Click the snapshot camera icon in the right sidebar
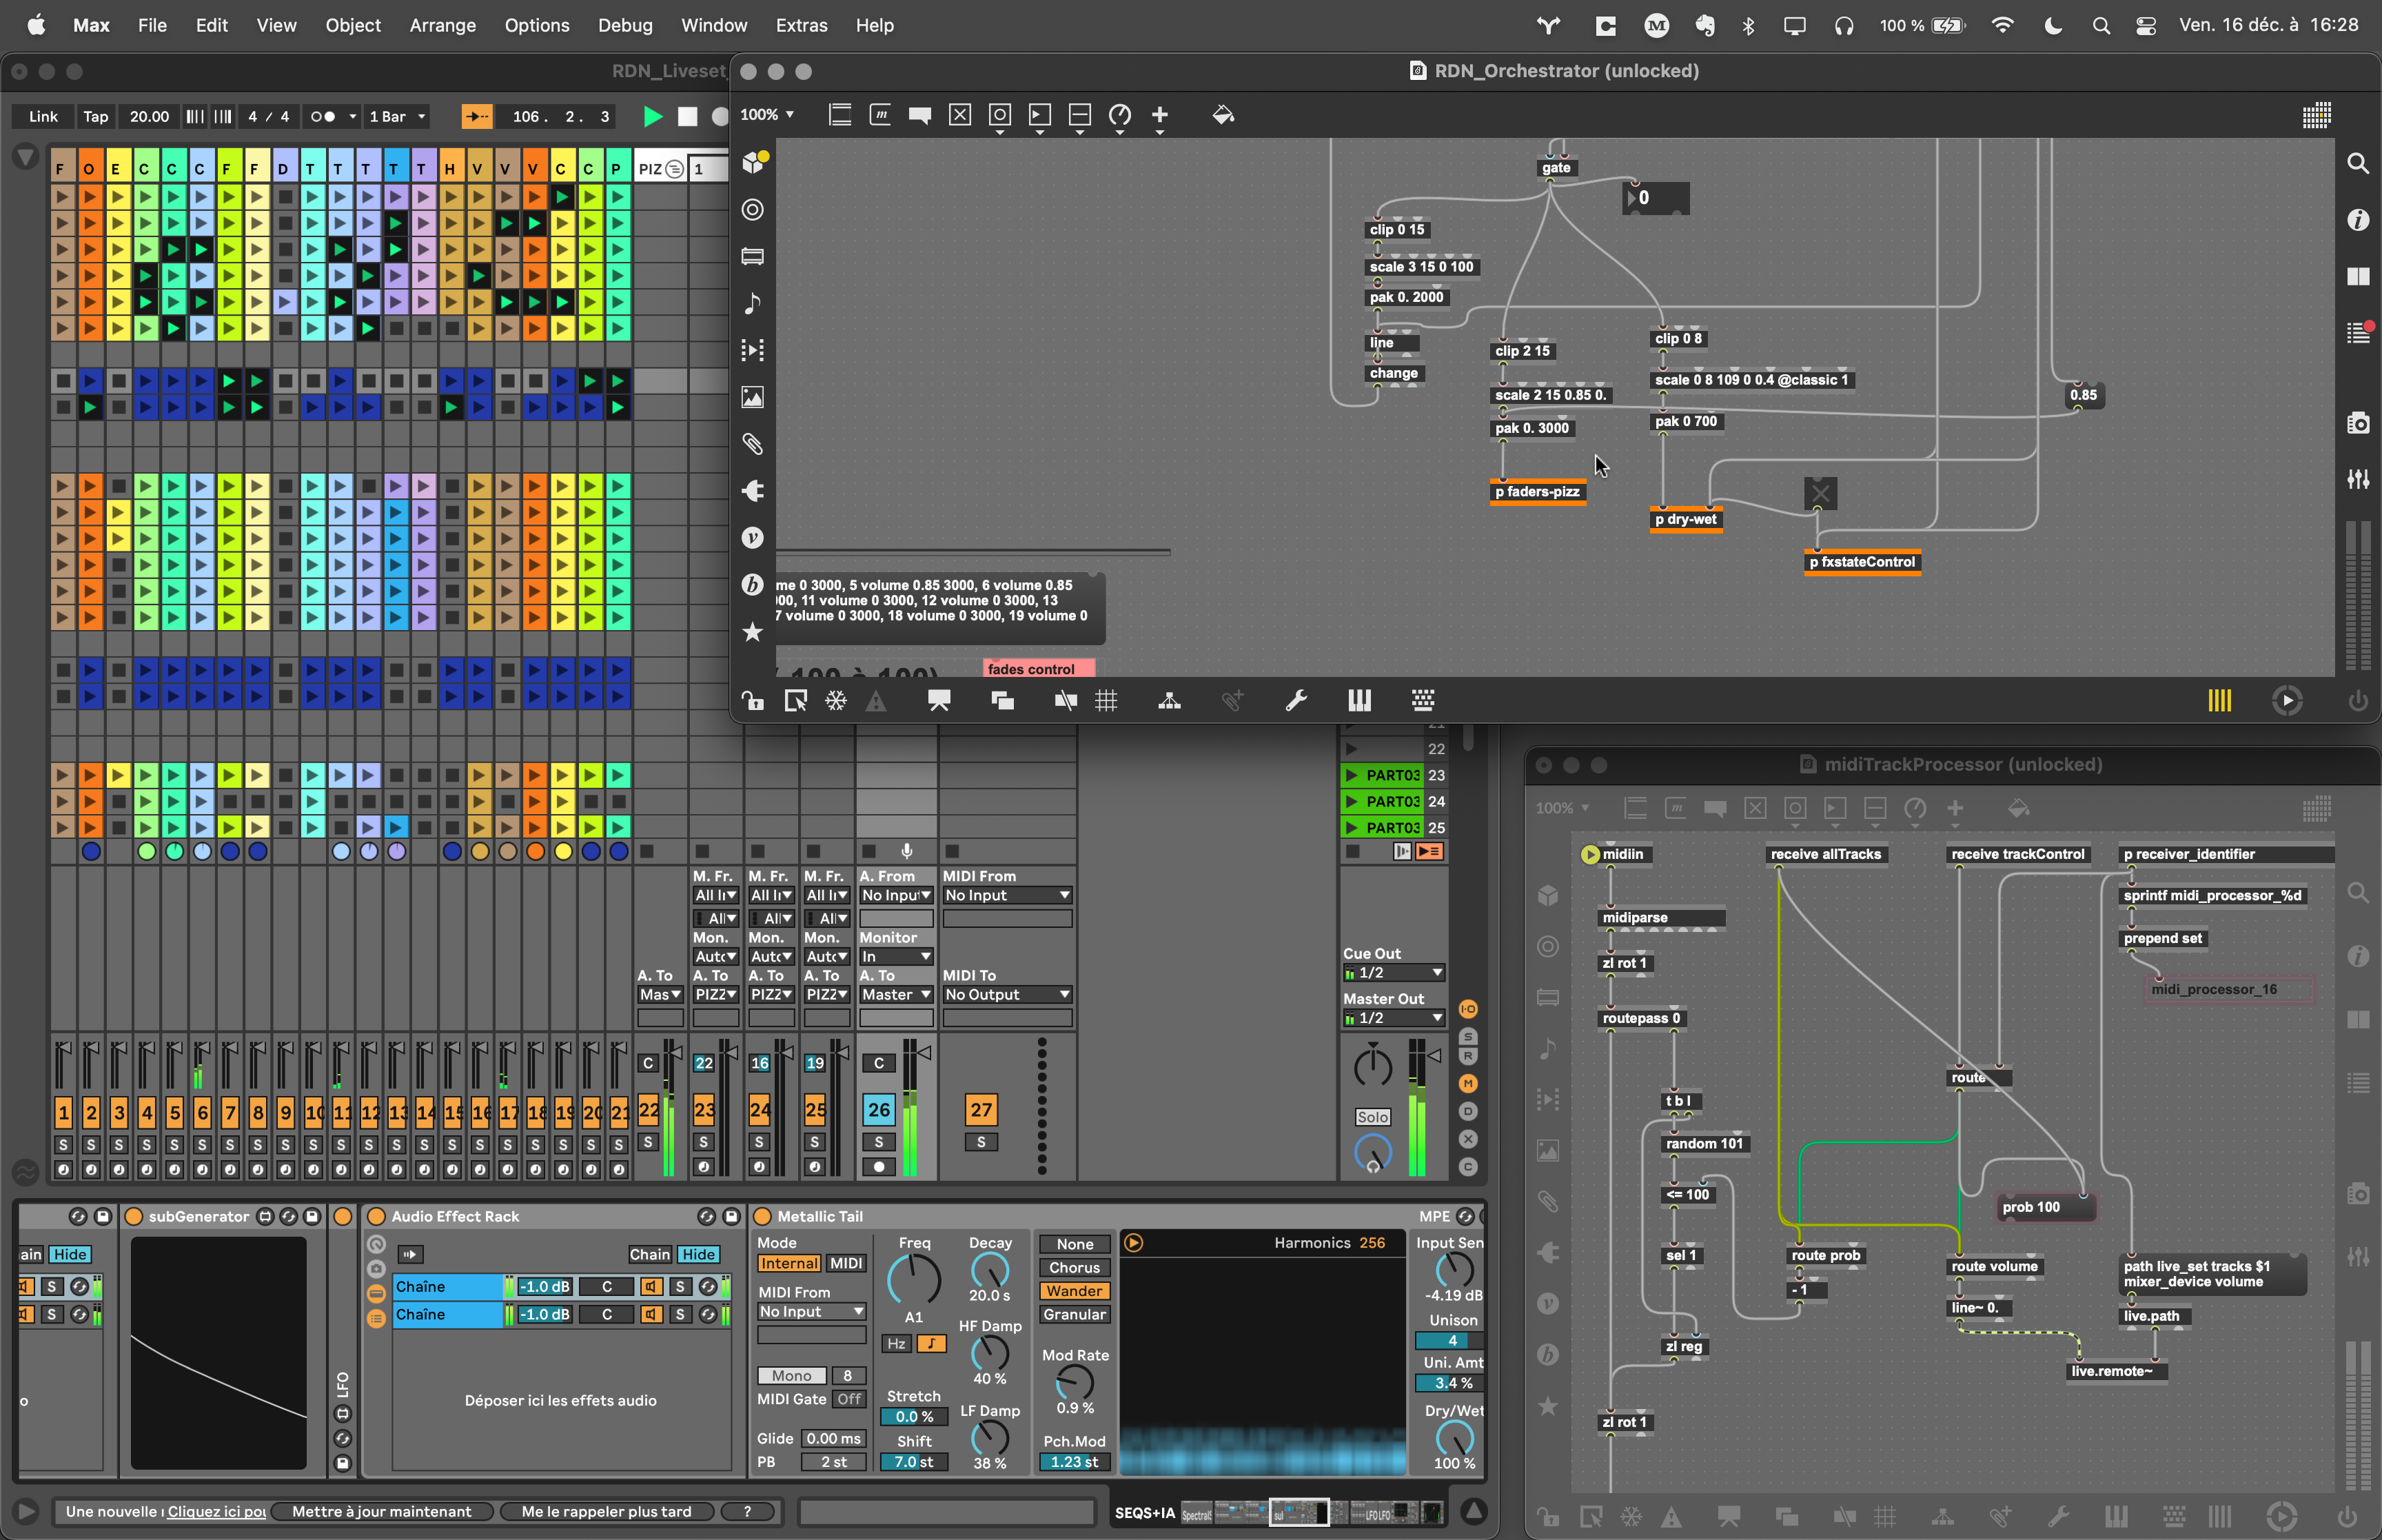Screen dimensions: 2382x1540 click(x=2357, y=423)
